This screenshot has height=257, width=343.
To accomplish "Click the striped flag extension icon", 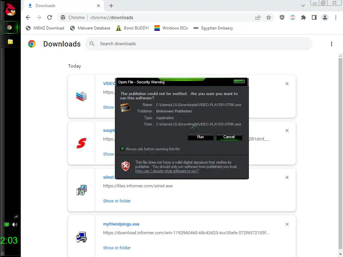I will point(293,17).
